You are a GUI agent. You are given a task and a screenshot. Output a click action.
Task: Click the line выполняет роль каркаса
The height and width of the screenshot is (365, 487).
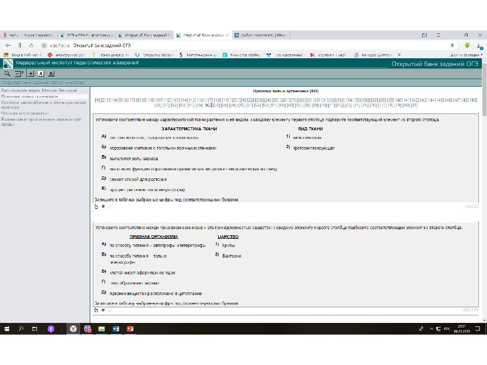tap(133, 159)
